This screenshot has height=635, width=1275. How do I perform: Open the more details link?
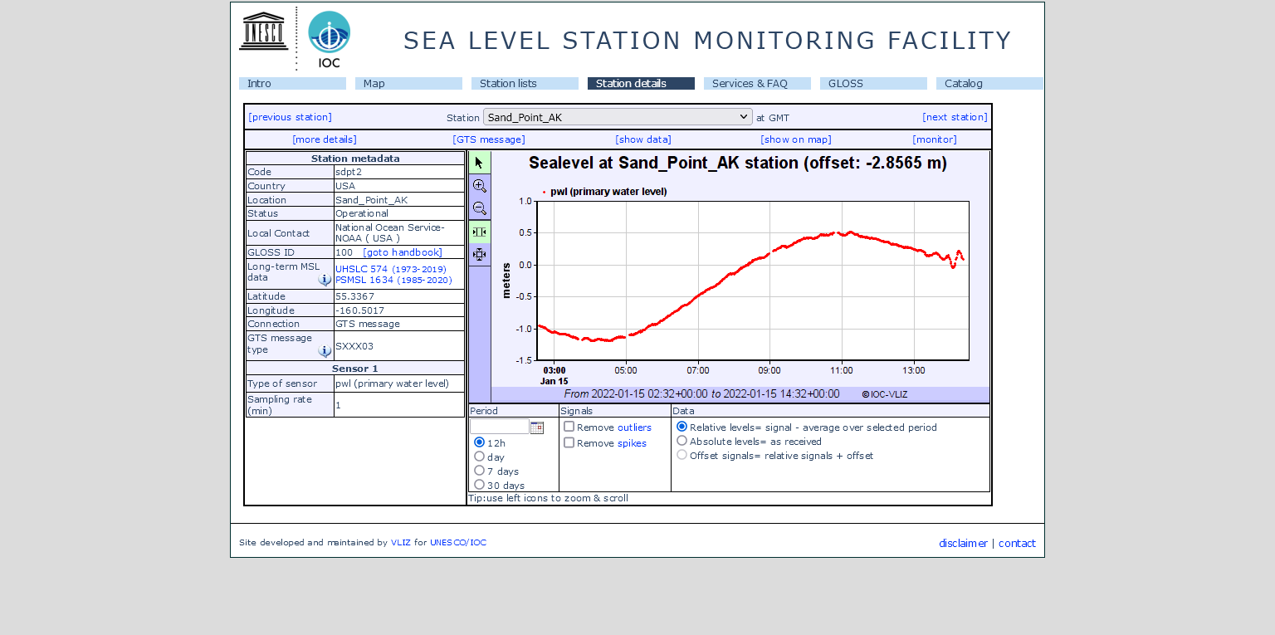(x=325, y=139)
